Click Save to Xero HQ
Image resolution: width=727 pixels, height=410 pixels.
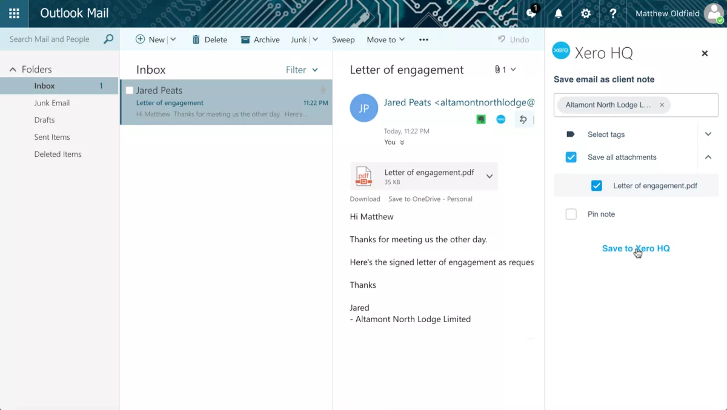pyautogui.click(x=636, y=248)
